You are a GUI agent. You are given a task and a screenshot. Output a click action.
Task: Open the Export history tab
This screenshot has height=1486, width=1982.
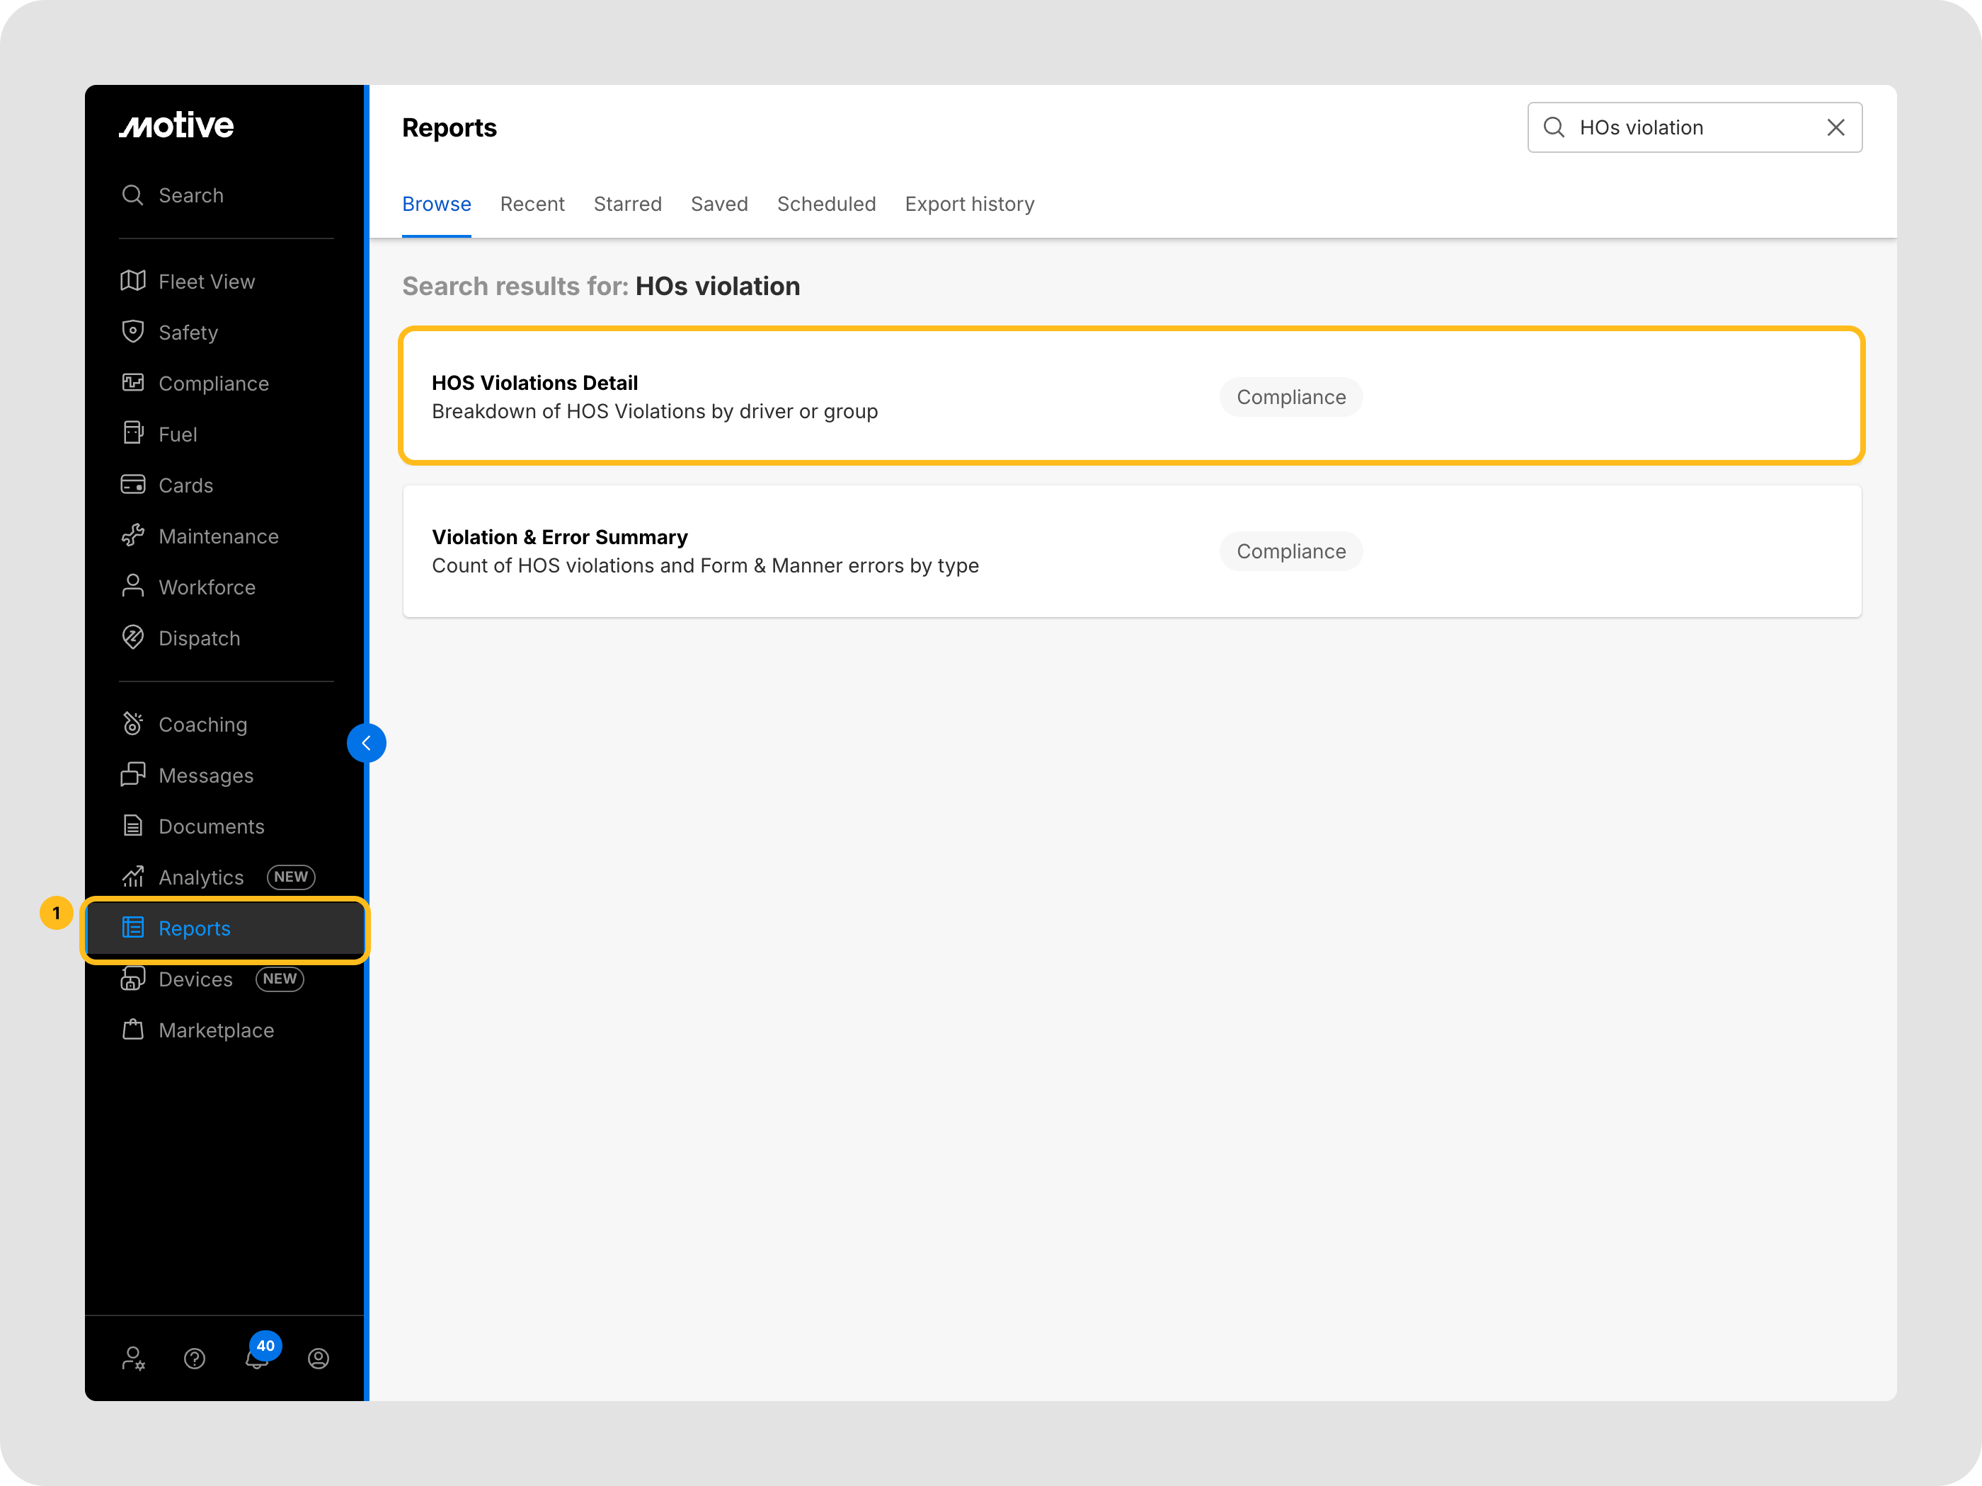tap(968, 205)
